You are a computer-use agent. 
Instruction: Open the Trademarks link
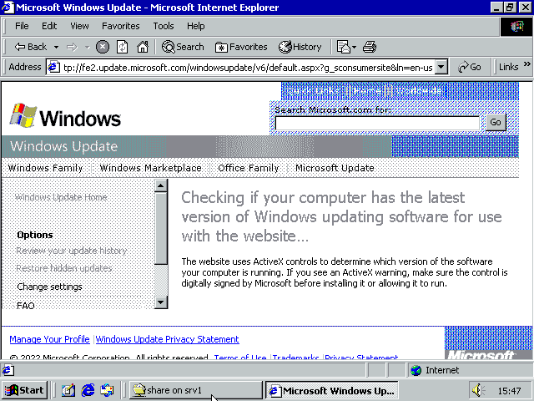[x=295, y=358]
